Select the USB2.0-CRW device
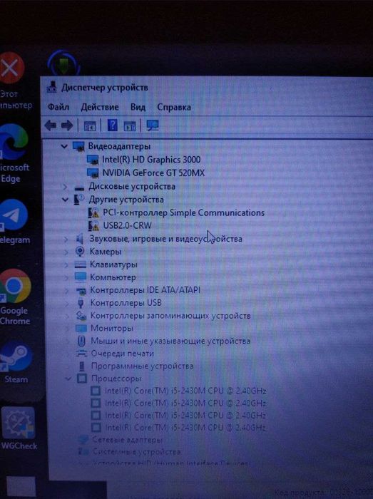This screenshot has height=499, width=373. 127,226
